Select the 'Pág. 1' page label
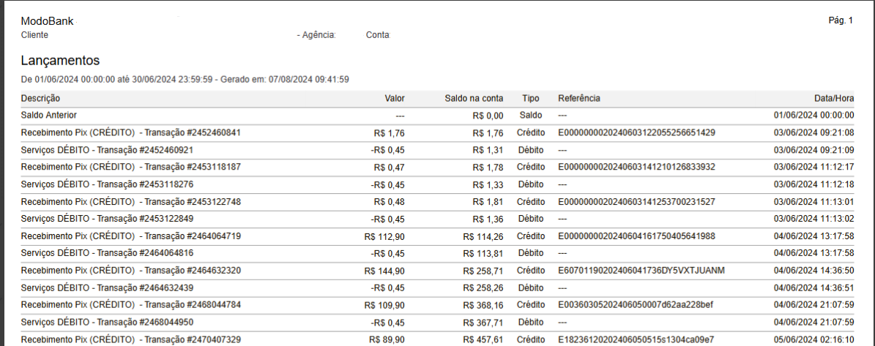Image resolution: width=875 pixels, height=346 pixels. [x=841, y=20]
